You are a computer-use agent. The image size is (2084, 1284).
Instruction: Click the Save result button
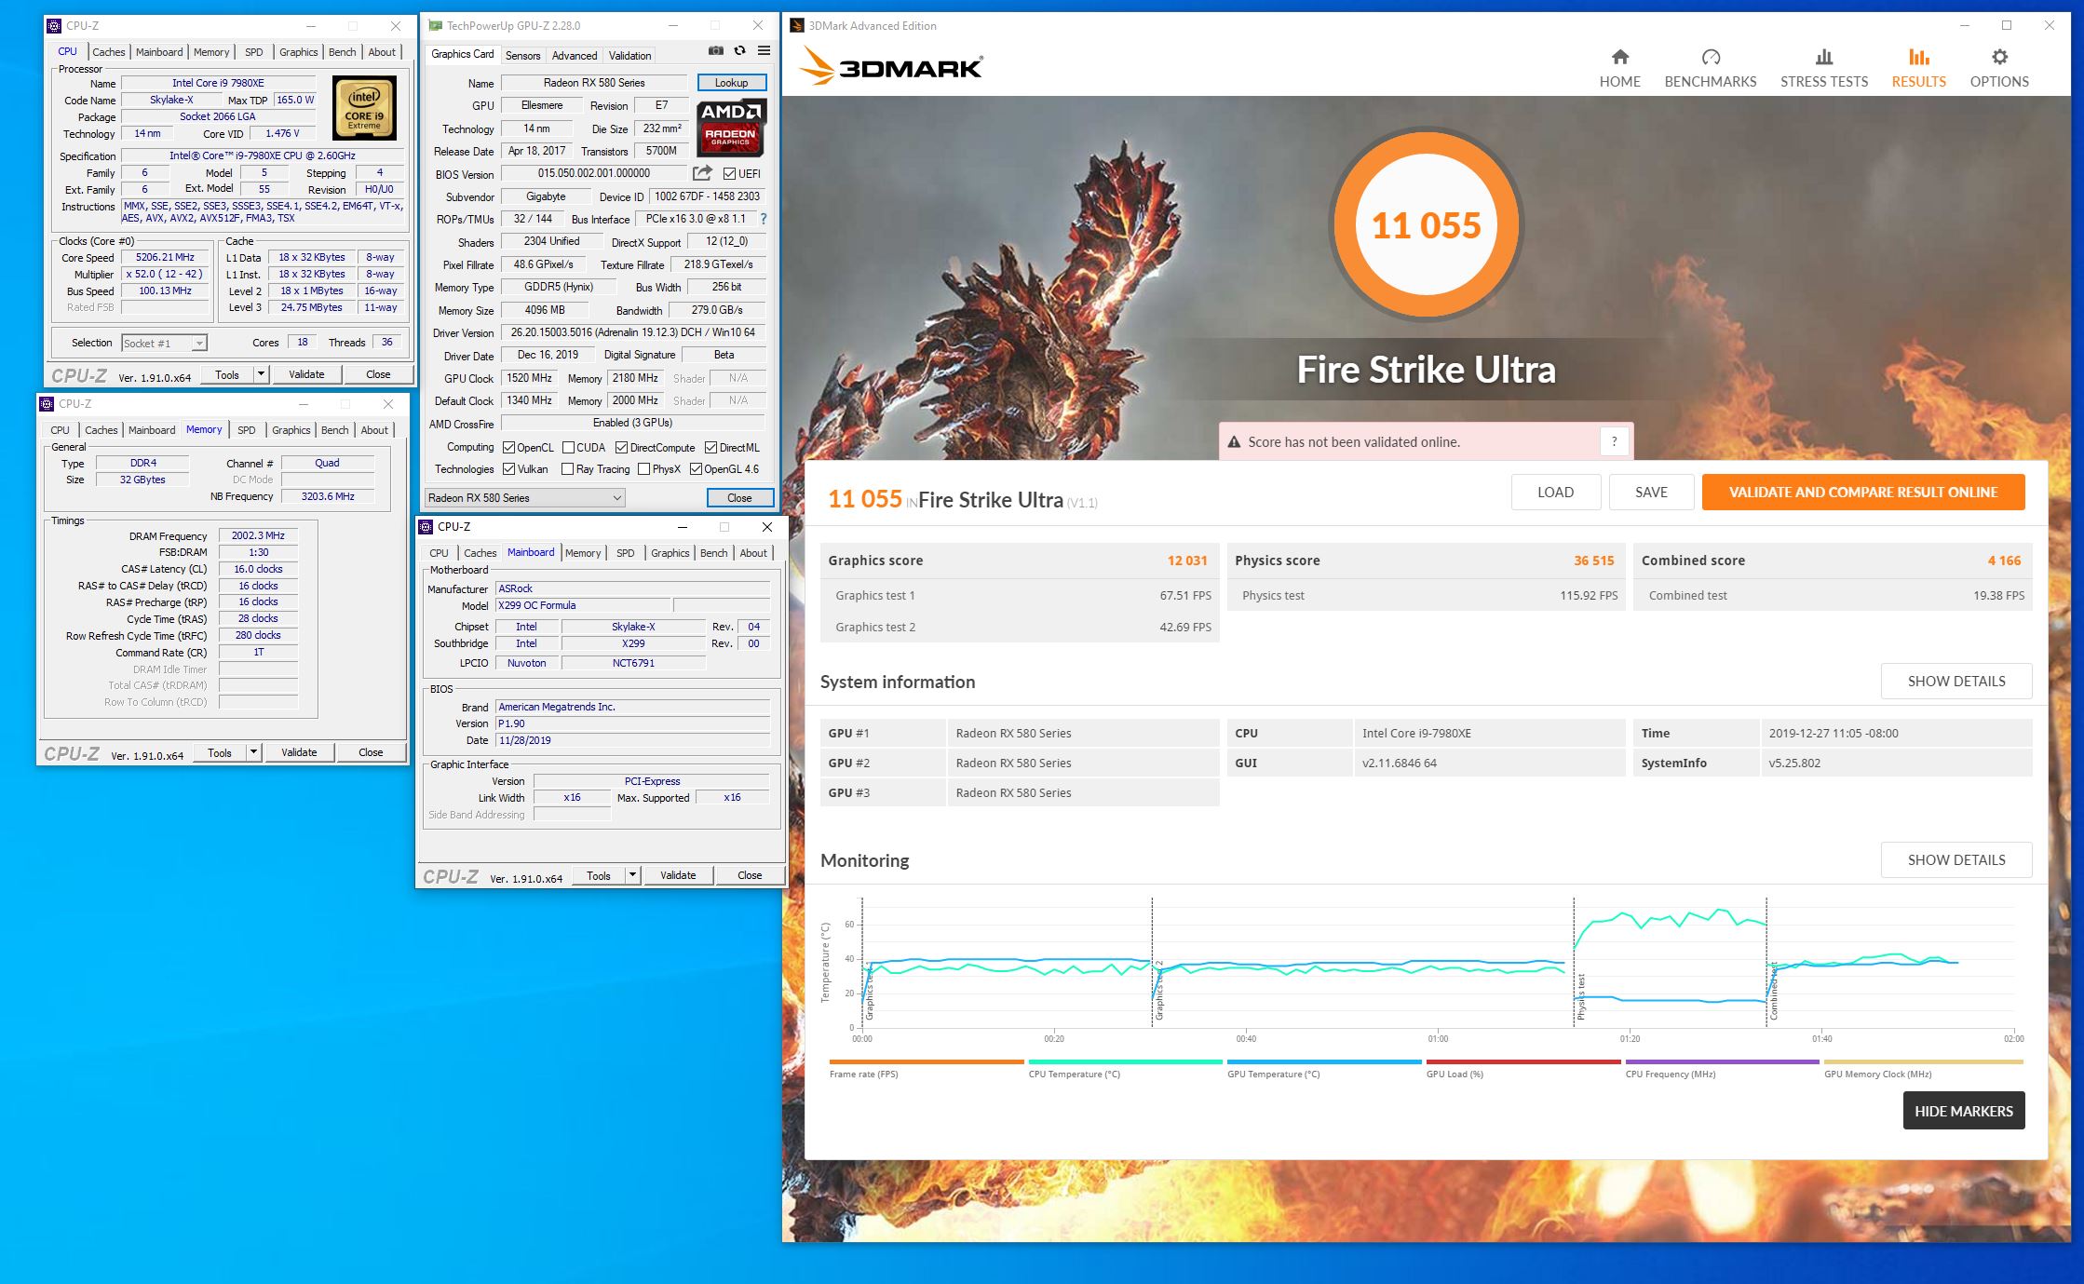pyautogui.click(x=1651, y=492)
